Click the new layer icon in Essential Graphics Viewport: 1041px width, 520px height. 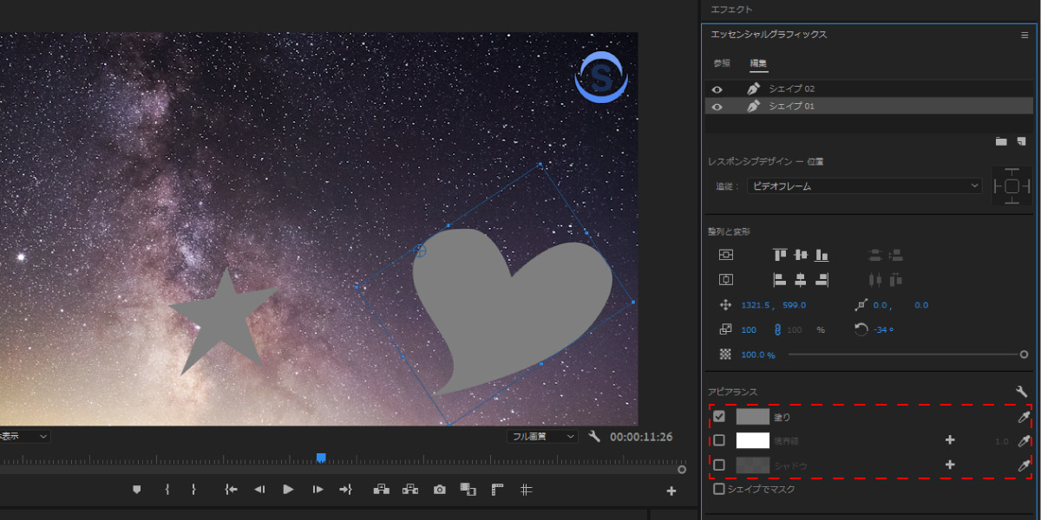tap(1021, 141)
